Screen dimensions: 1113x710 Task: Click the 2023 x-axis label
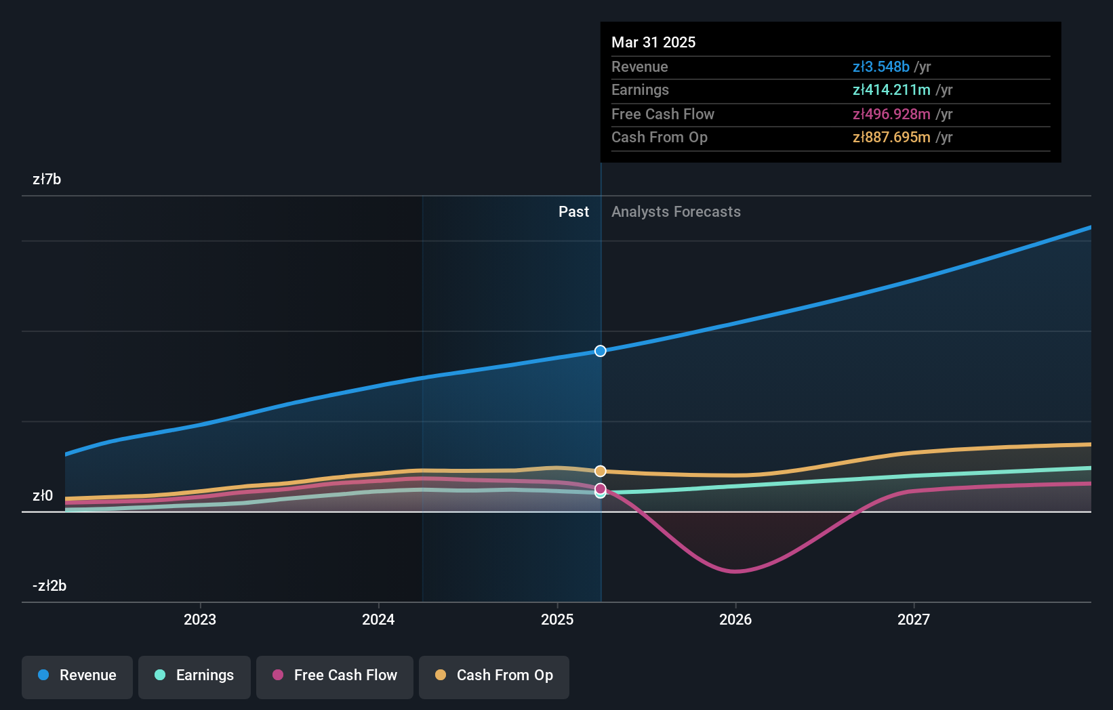[x=200, y=619]
